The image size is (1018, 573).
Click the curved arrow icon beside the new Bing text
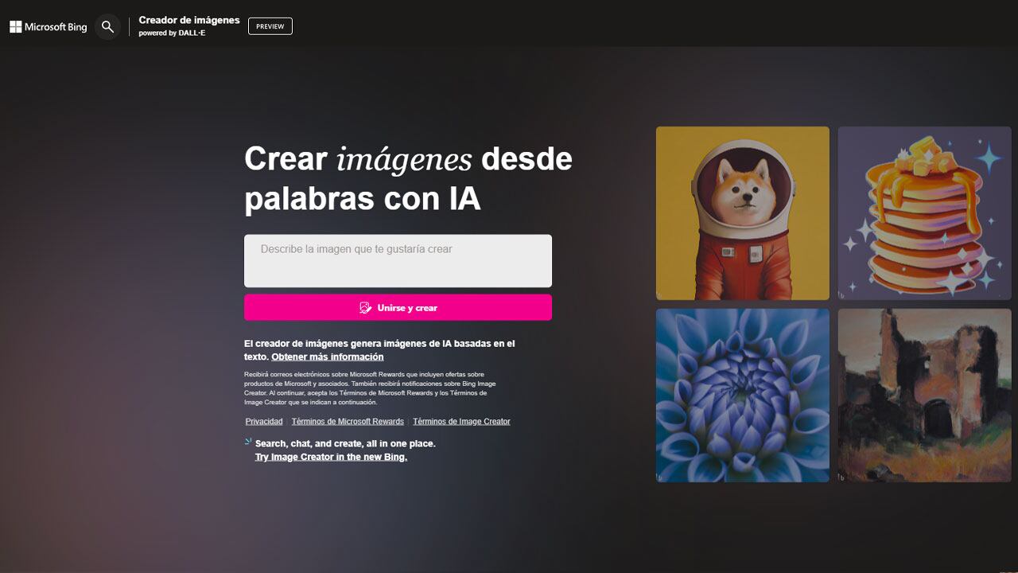(247, 440)
